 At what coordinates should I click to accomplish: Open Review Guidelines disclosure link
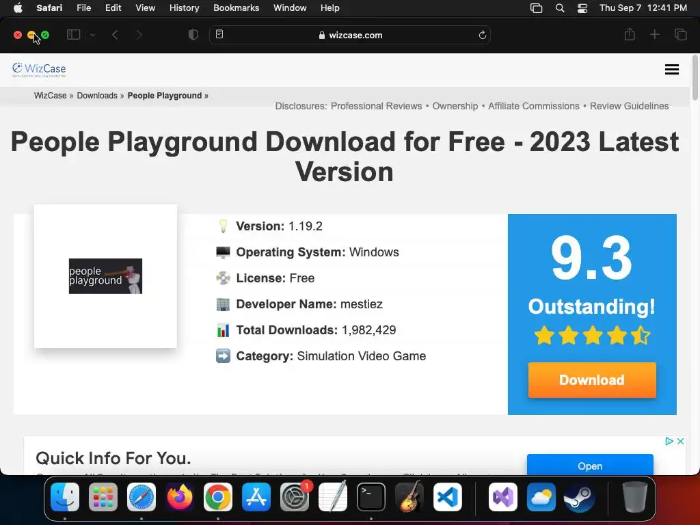coord(629,106)
